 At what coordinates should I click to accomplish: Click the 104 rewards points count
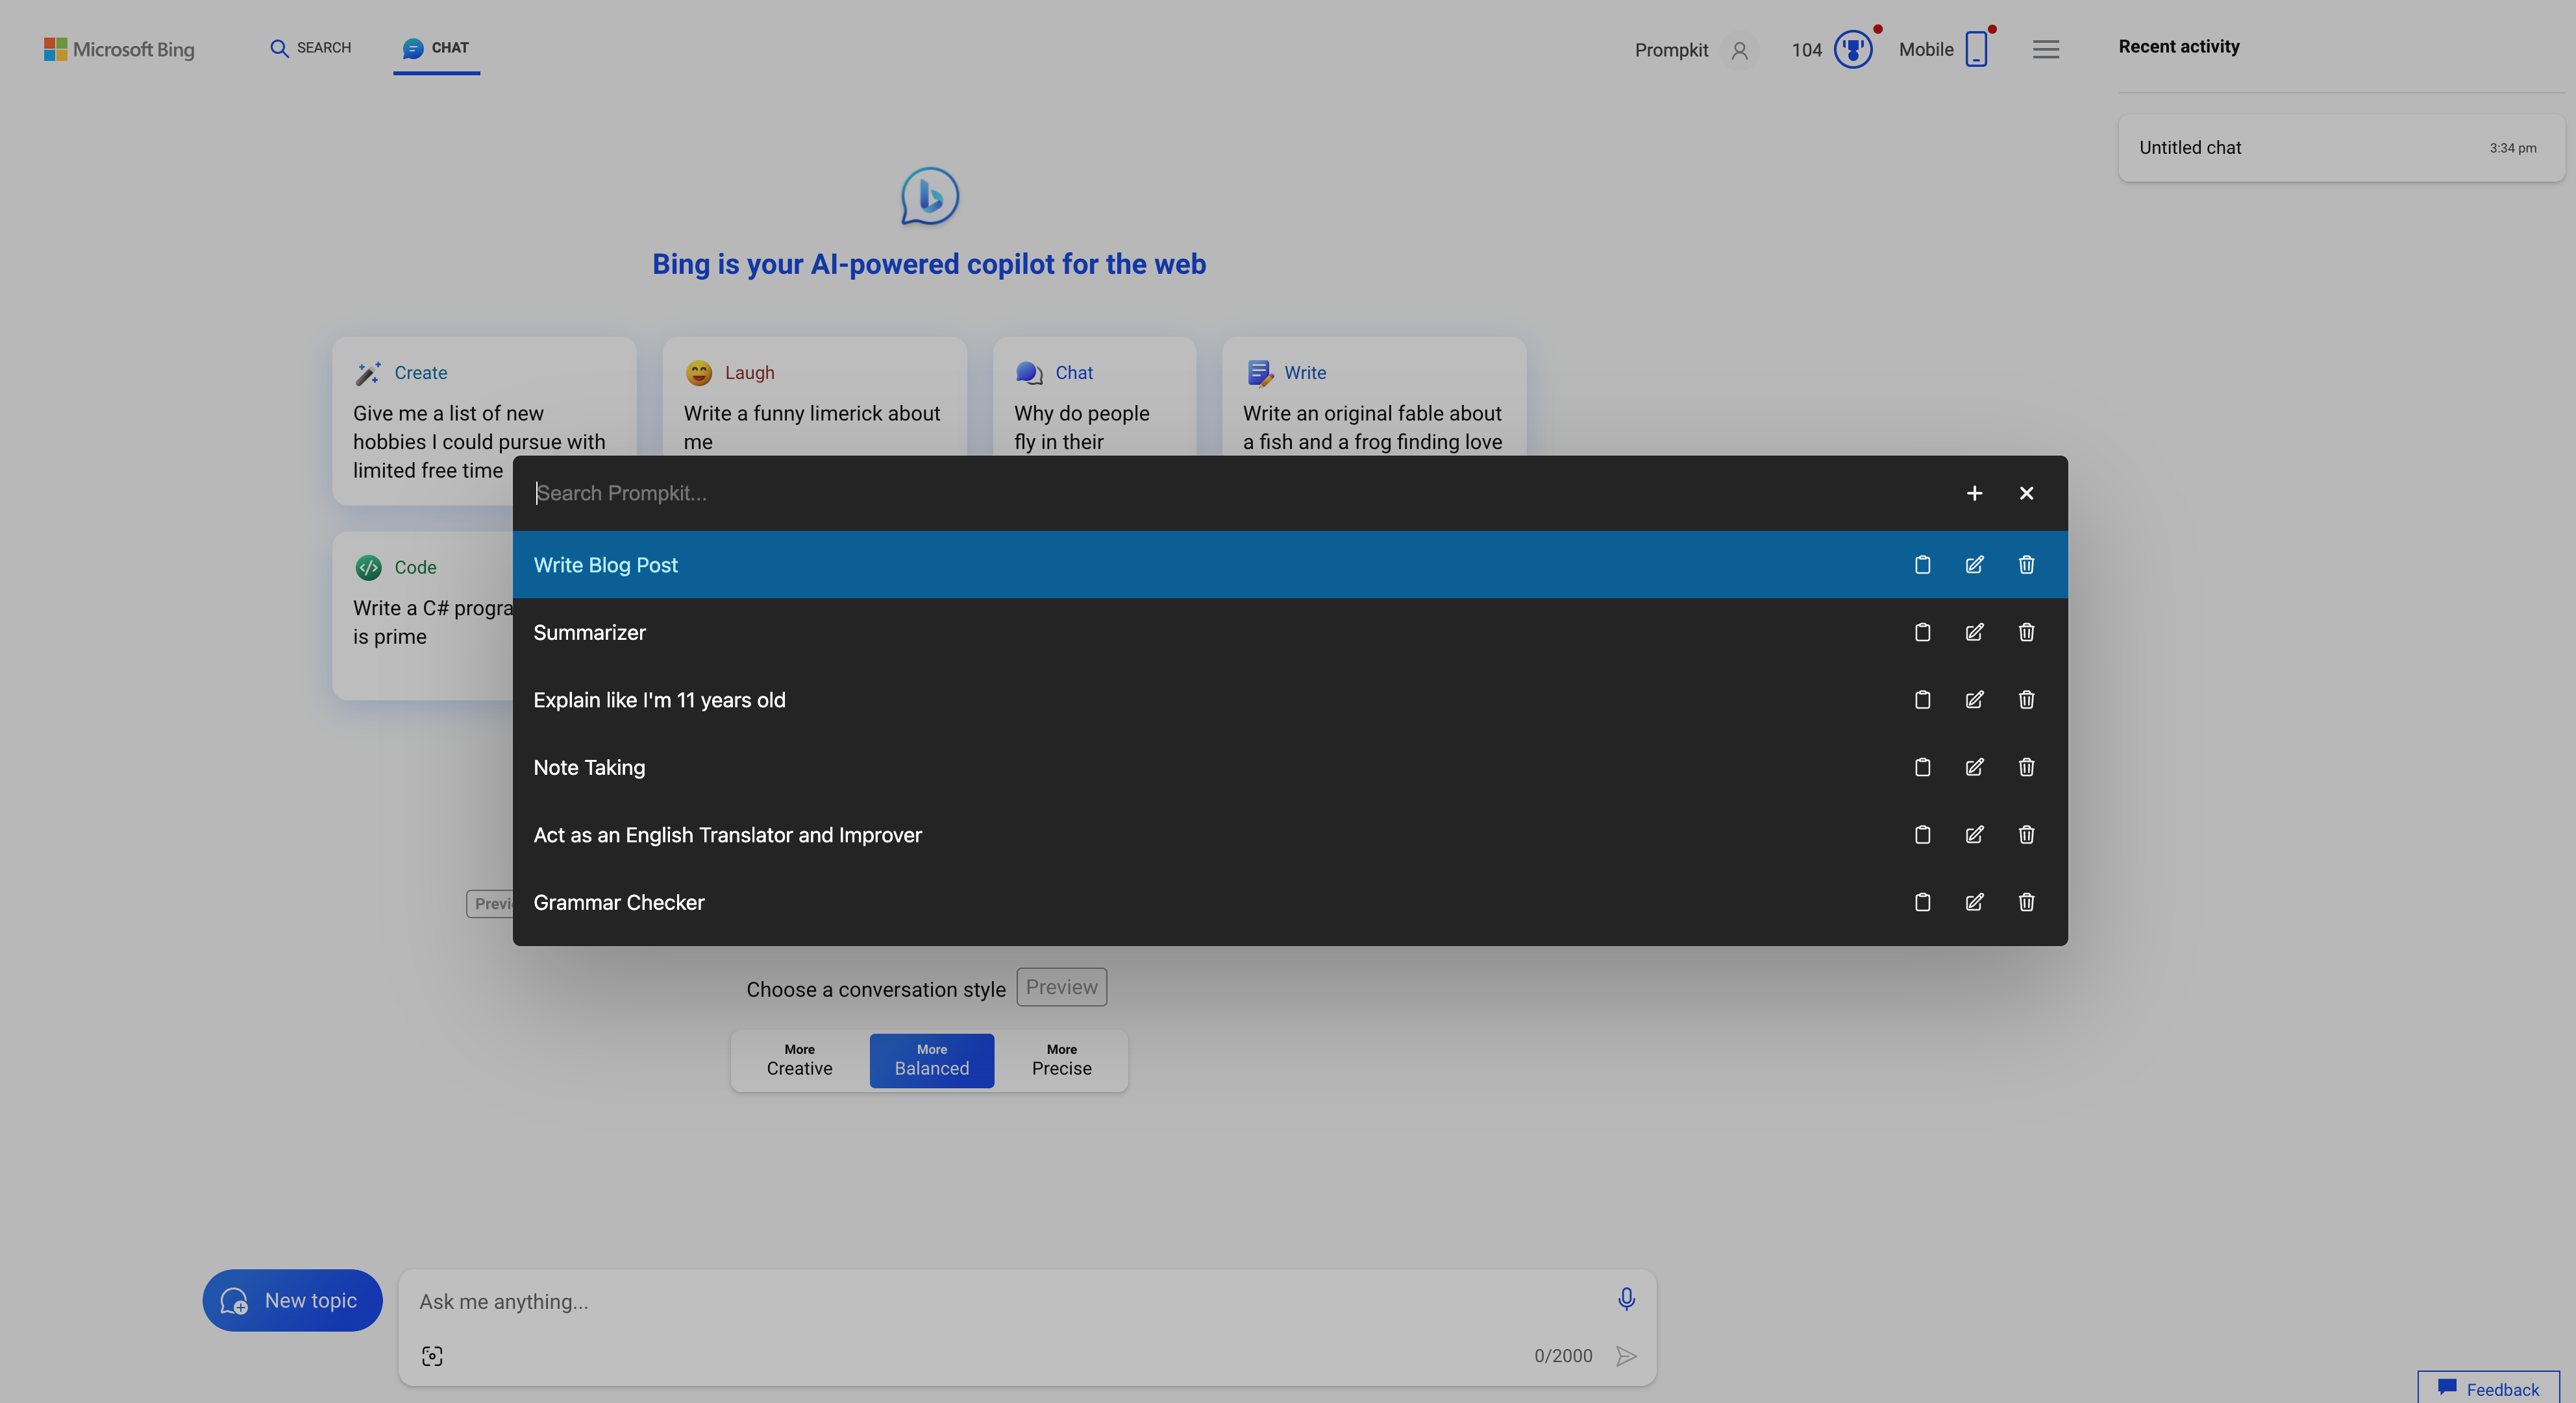tap(1806, 50)
